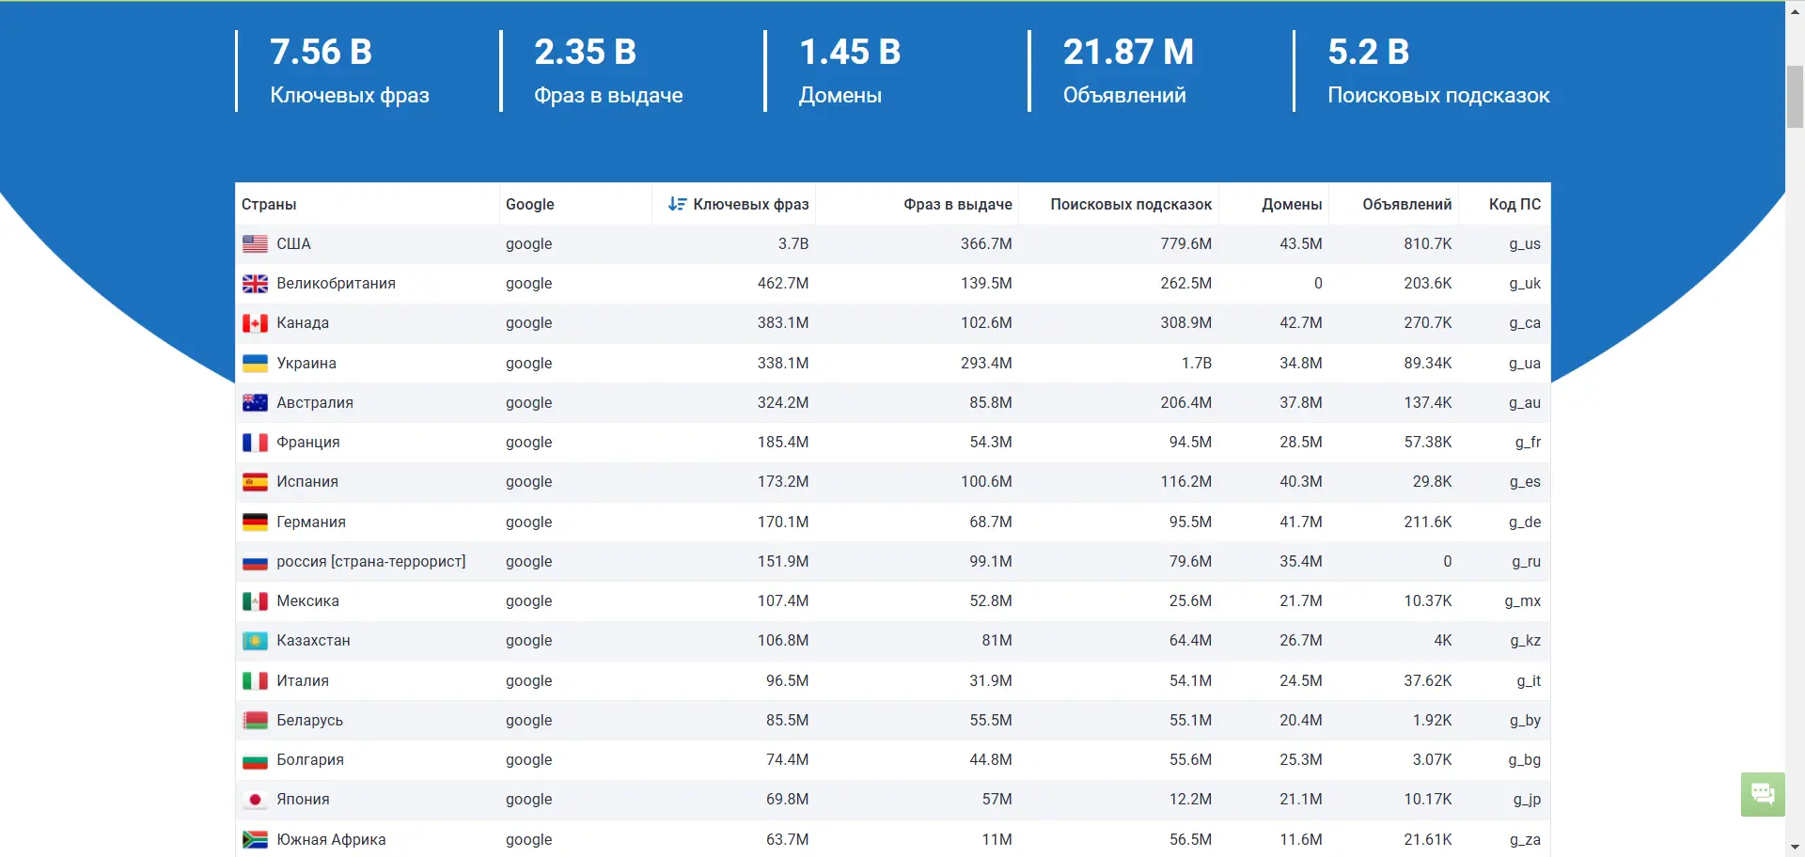This screenshot has height=857, width=1805.
Task: Click the Страны column header
Action: (269, 204)
